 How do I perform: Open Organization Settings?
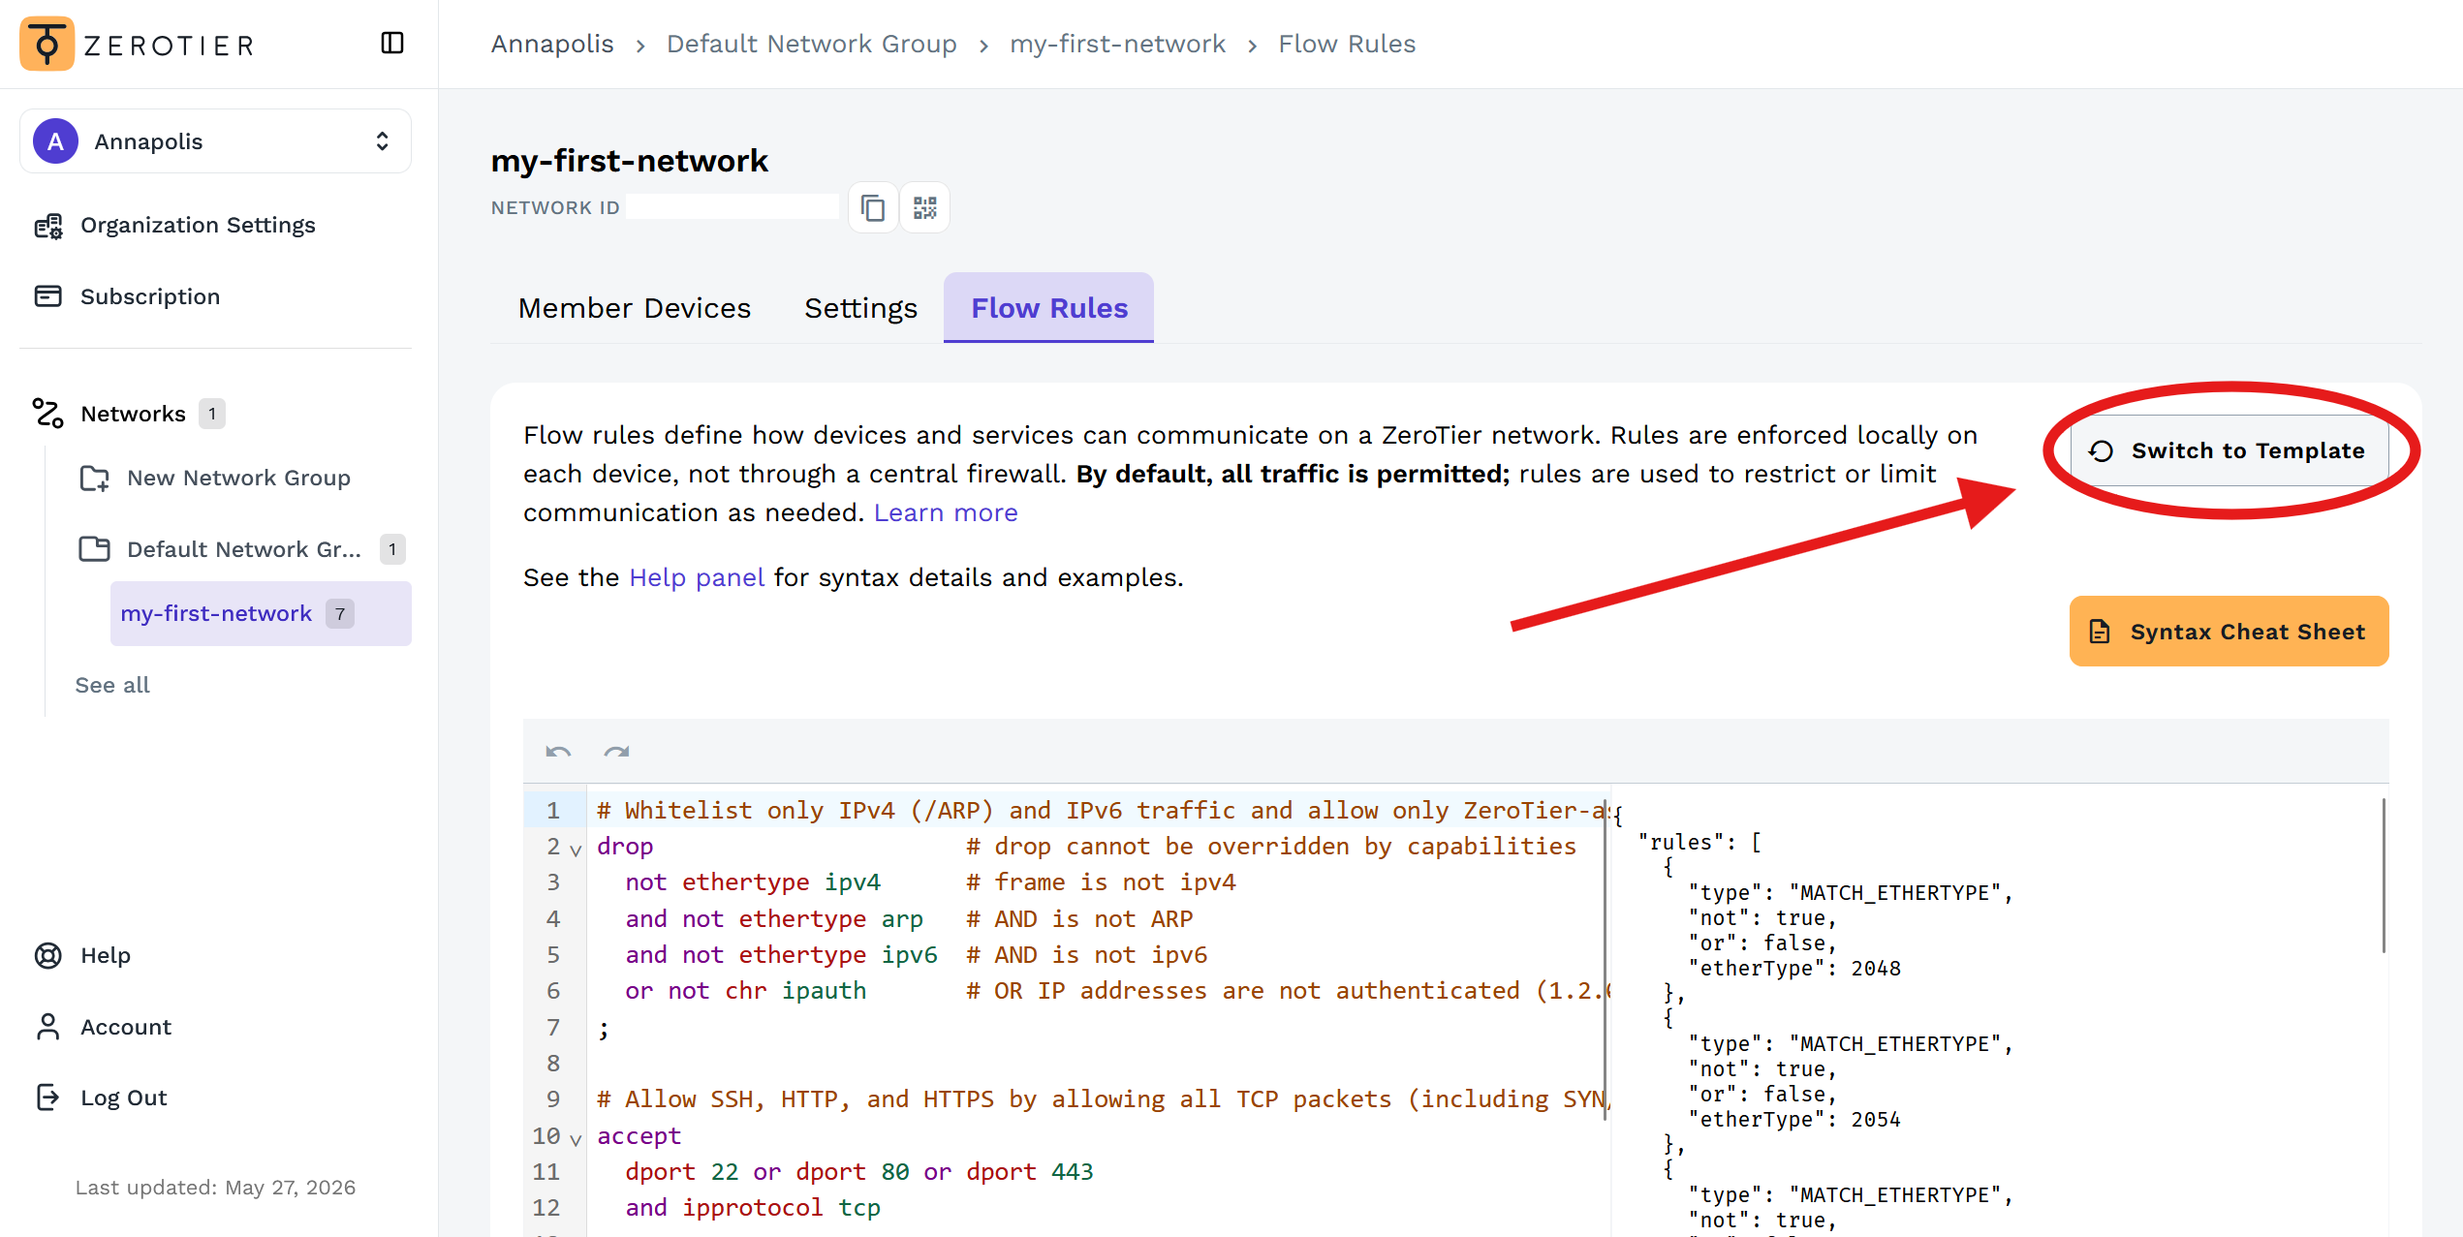(x=198, y=225)
